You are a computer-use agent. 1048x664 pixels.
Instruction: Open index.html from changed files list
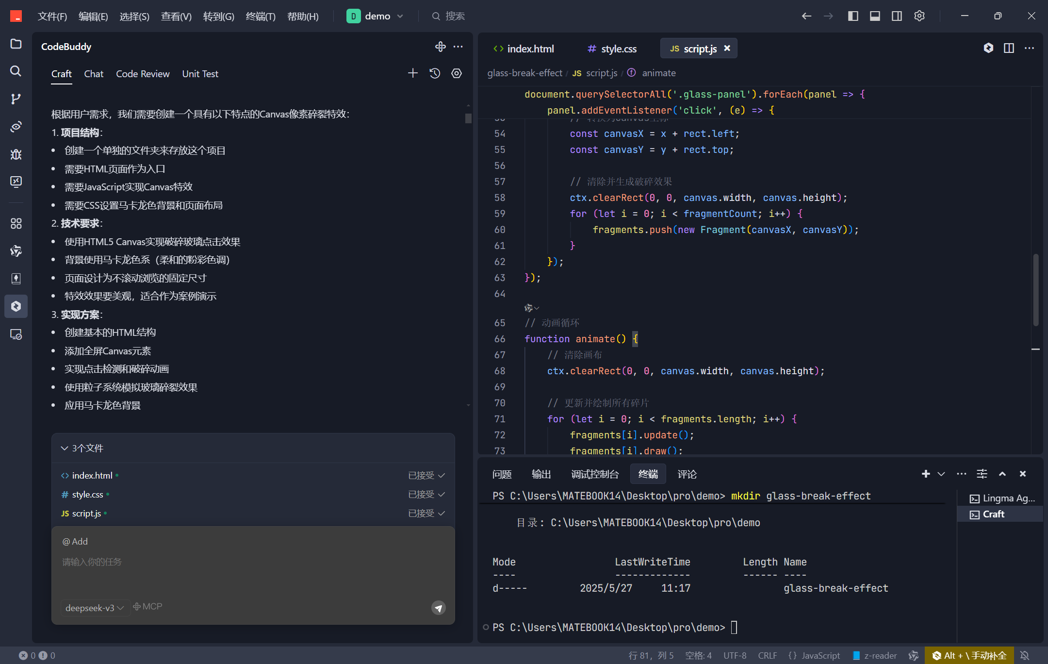pos(92,475)
